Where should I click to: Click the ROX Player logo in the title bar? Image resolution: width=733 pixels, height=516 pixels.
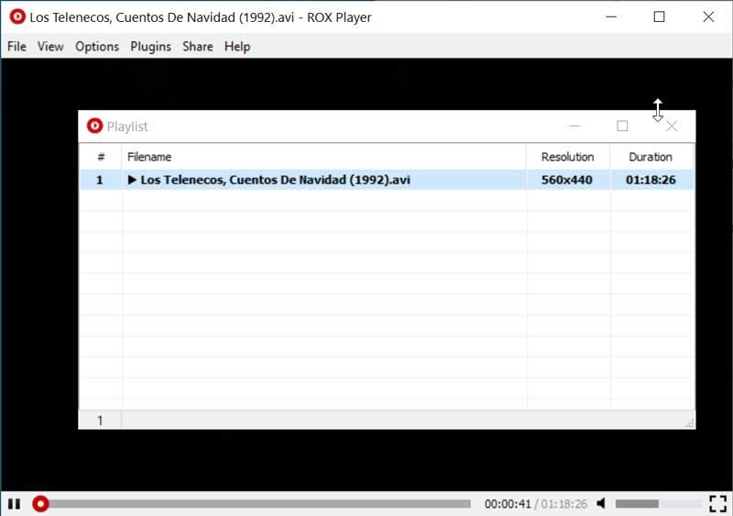[x=17, y=16]
